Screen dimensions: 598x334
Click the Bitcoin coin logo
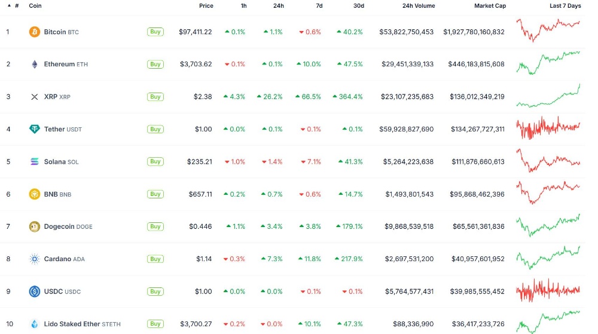pyautogui.click(x=34, y=32)
